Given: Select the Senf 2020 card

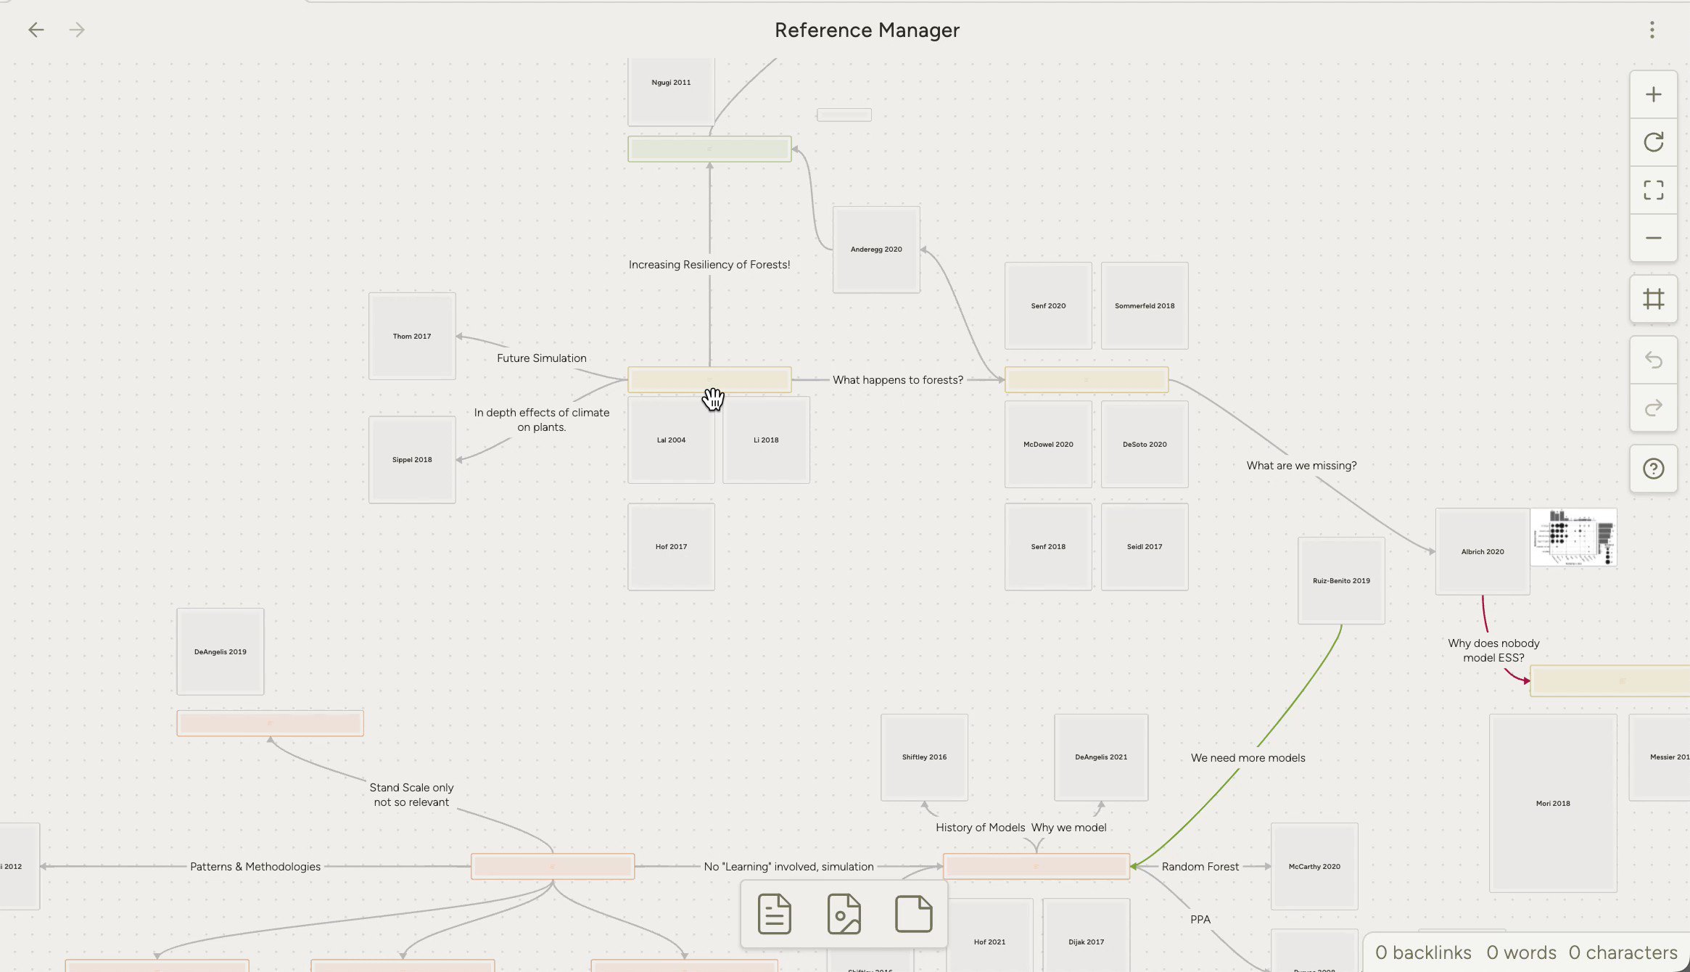Looking at the screenshot, I should (1048, 306).
